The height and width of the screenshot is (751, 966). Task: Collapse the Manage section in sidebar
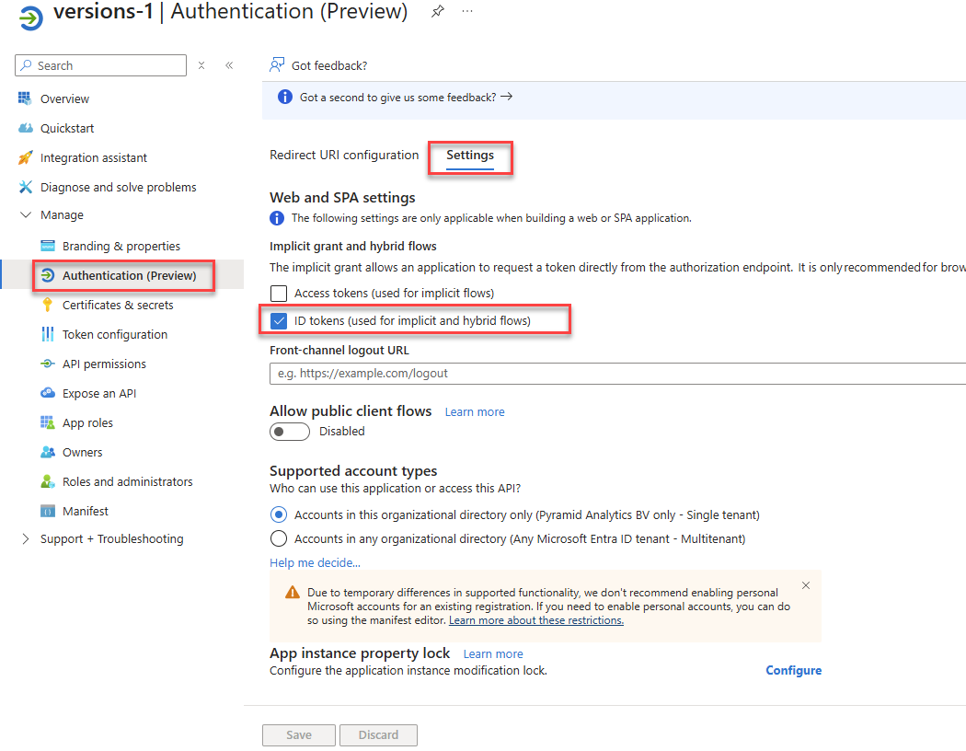click(25, 215)
